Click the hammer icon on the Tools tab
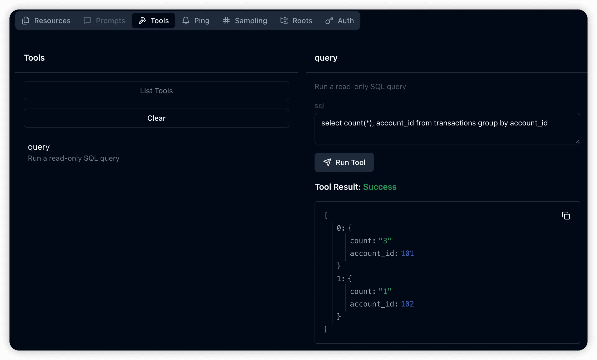Image resolution: width=597 pixels, height=360 pixels. (142, 21)
